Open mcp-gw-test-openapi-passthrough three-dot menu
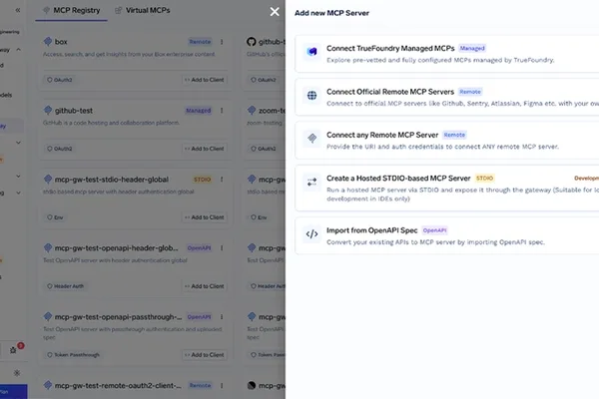The height and width of the screenshot is (399, 599). 222,317
